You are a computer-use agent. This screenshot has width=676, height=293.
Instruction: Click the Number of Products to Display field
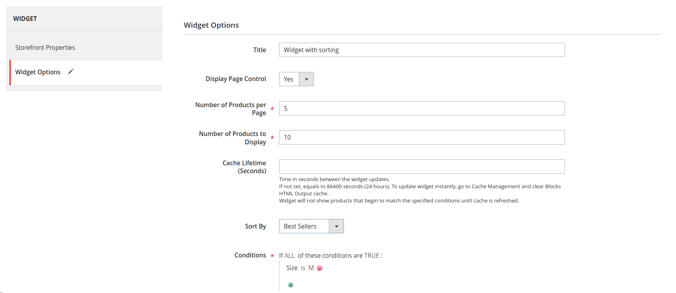point(421,137)
